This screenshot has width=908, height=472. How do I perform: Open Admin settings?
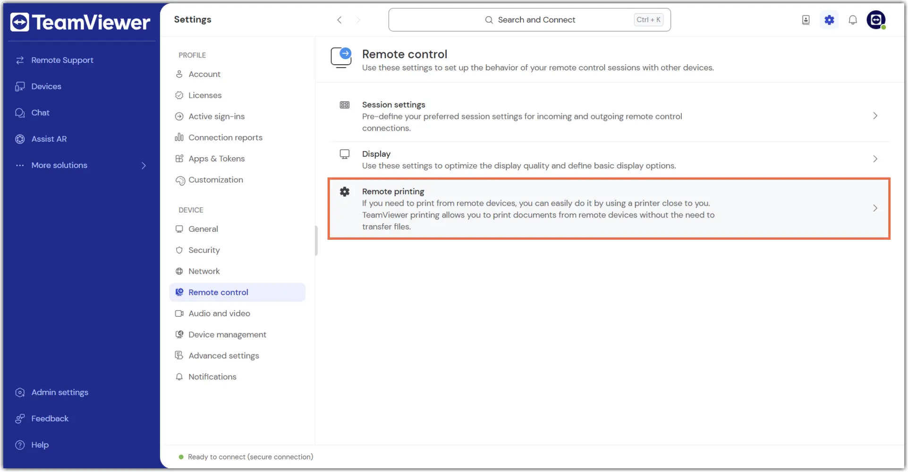click(59, 393)
